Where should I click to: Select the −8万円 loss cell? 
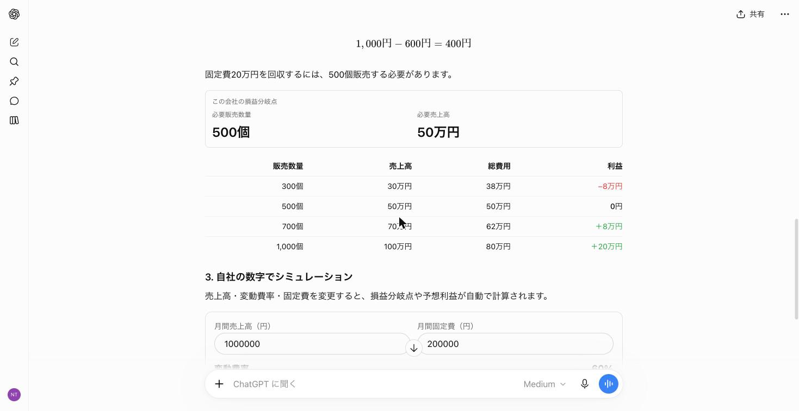610,186
